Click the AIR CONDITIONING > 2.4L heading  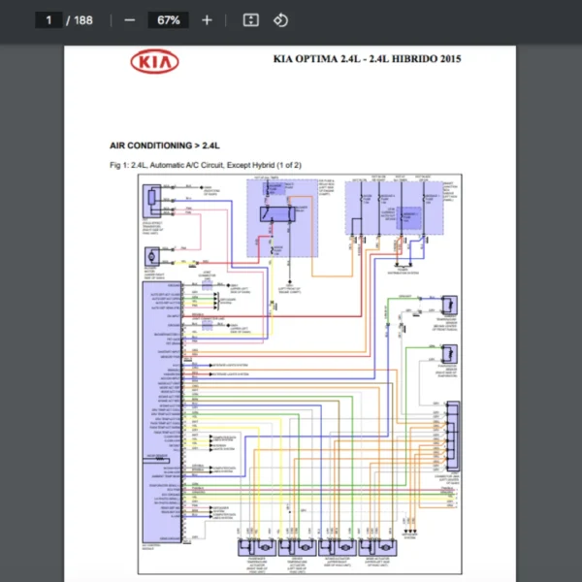tap(164, 145)
